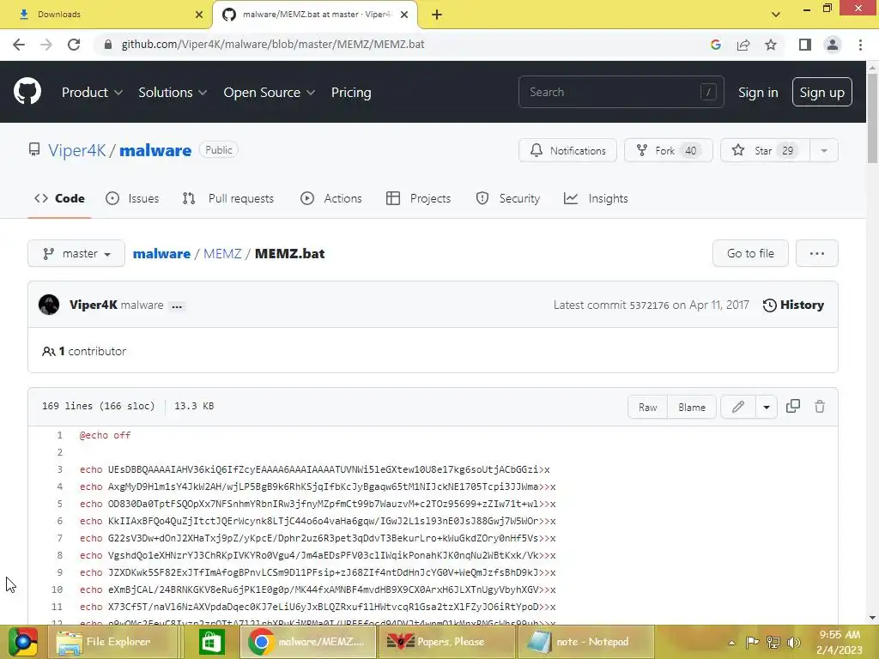Screen dimensions: 879x659
Task: Expand the edit options dropdown arrow
Action: coord(767,408)
